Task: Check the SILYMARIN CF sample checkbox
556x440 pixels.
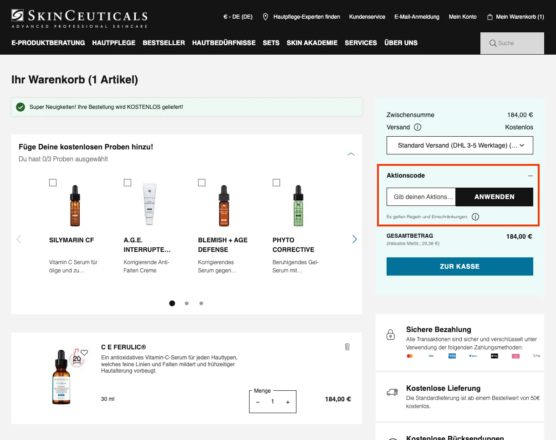Action: (x=53, y=182)
